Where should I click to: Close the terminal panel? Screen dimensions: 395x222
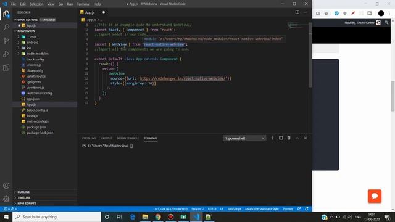[306, 138]
